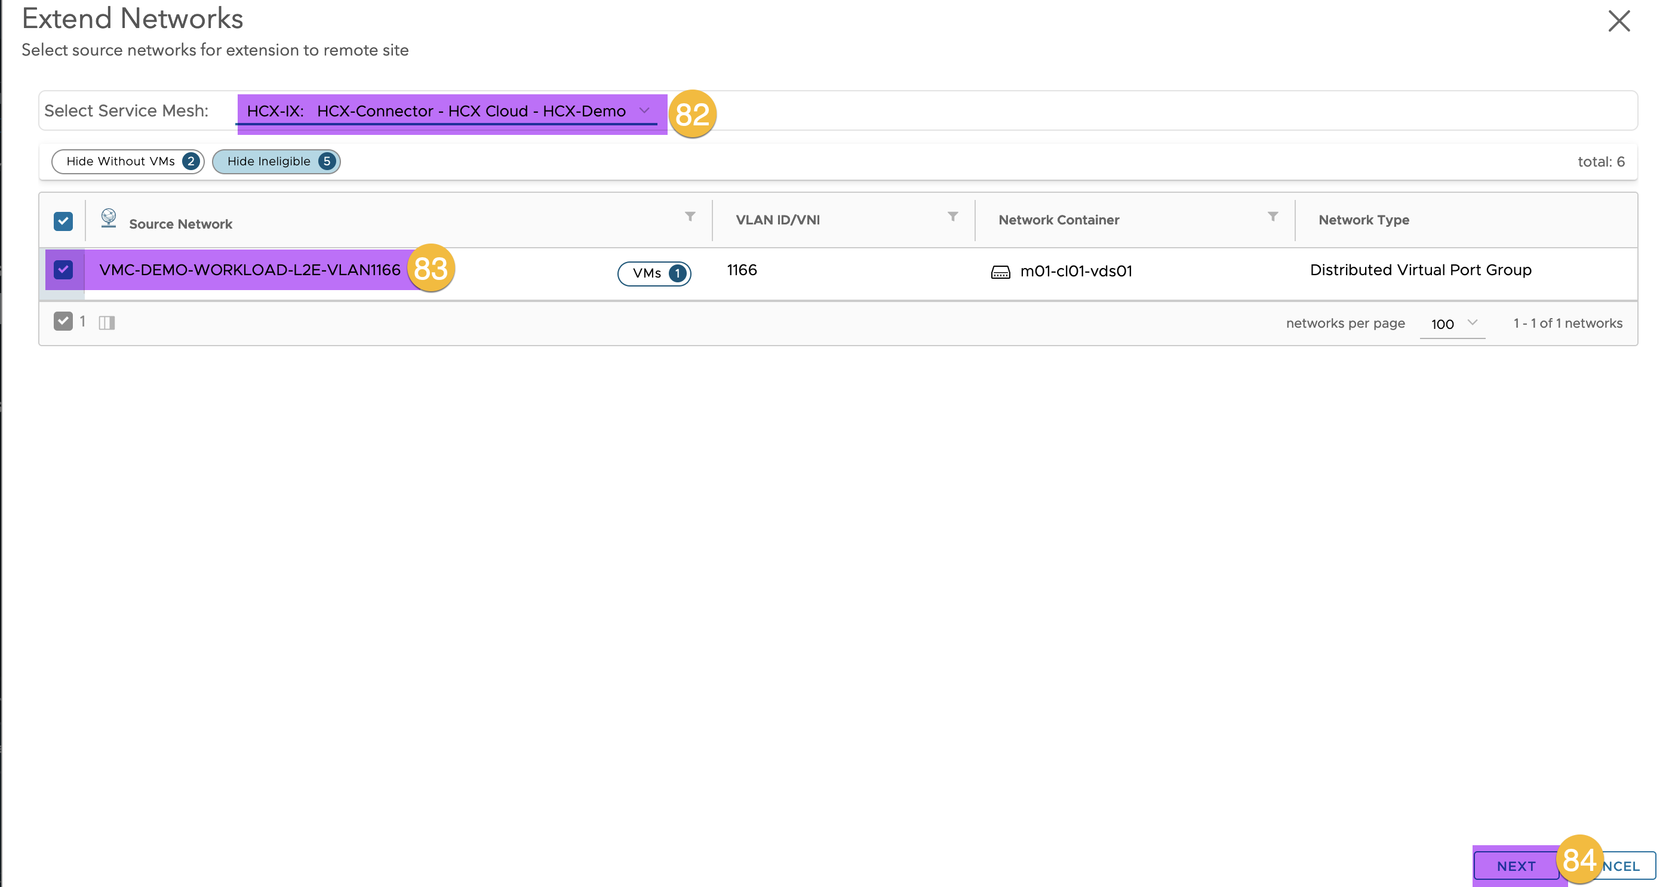Open the column chooser icon
The image size is (1672, 887).
(107, 322)
